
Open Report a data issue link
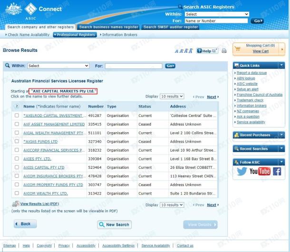point(251,73)
